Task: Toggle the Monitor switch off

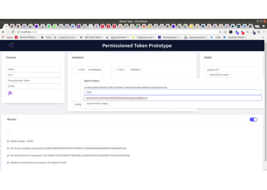Action: pos(254,120)
